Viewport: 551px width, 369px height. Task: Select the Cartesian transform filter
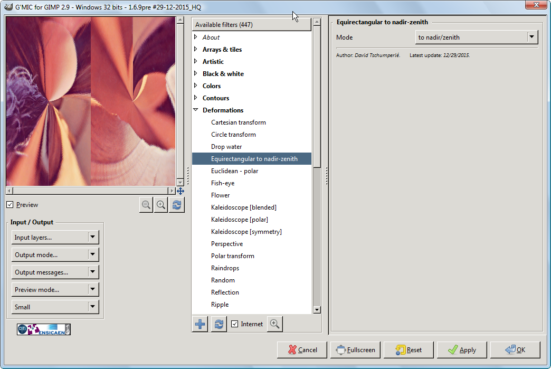point(252,122)
